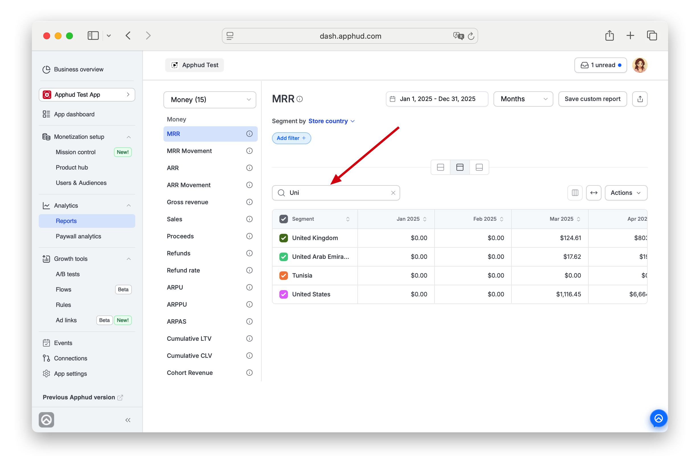Screen dimensions: 700x475
Task: Open the Previous Apphud version link
Action: coord(83,397)
